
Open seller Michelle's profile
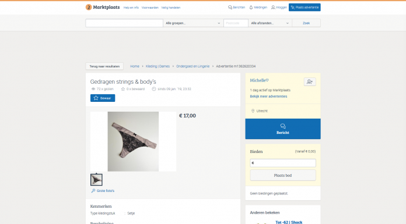point(259,80)
